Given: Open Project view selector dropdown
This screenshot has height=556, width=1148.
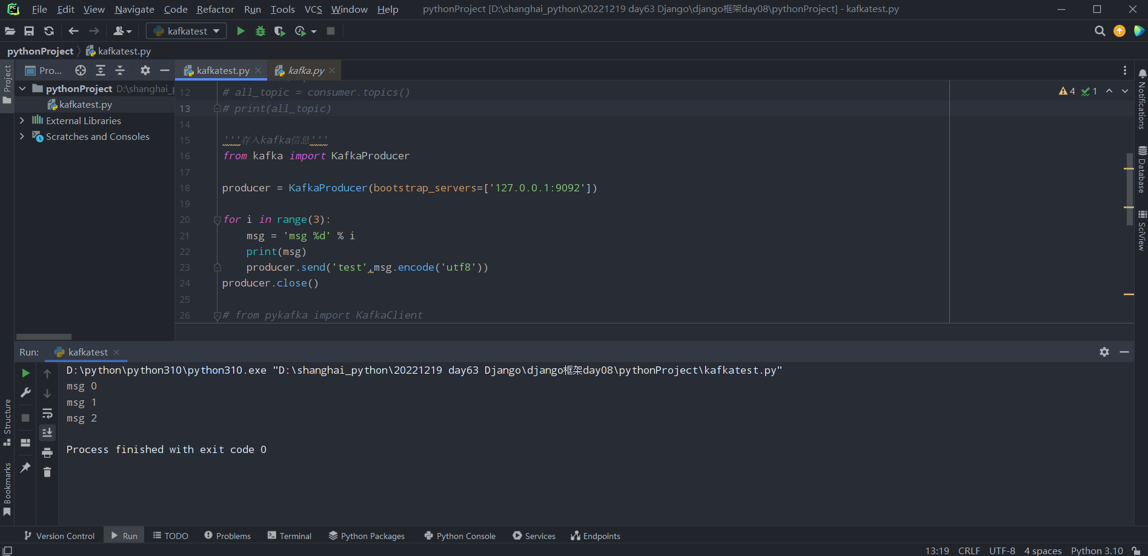Looking at the screenshot, I should 44,70.
